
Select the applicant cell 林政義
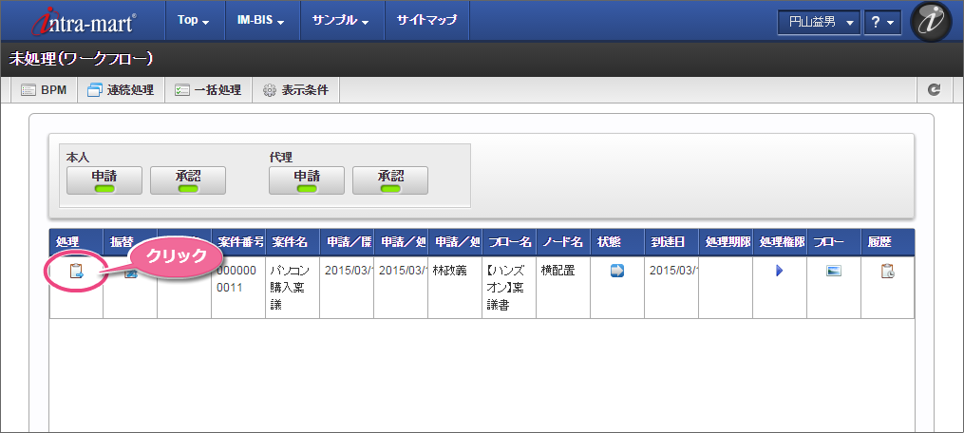pyautogui.click(x=455, y=287)
